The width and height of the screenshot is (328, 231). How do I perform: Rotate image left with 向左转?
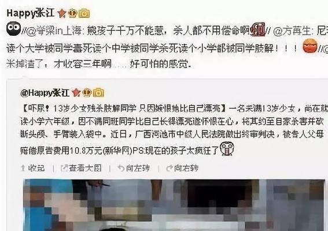(134, 168)
